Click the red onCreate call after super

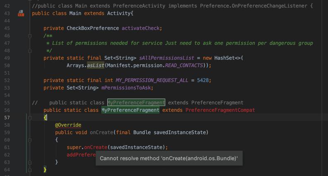click(x=96, y=147)
